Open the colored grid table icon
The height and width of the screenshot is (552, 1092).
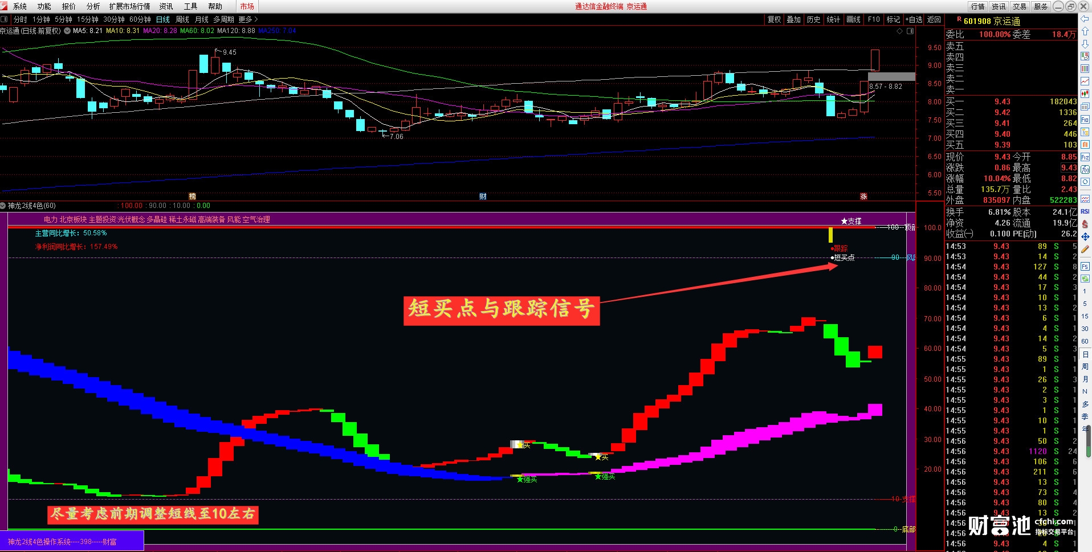pos(1085,69)
